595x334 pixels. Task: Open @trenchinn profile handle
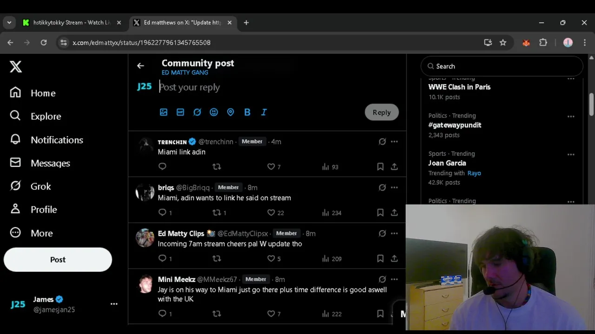(x=216, y=141)
